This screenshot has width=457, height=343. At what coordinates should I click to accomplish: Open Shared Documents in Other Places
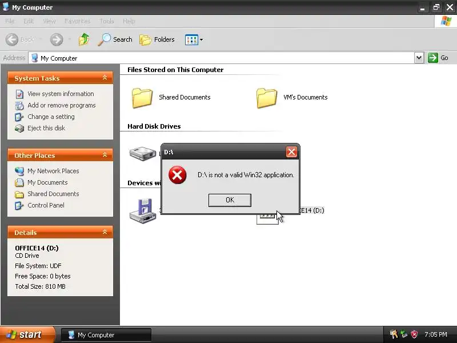(53, 194)
